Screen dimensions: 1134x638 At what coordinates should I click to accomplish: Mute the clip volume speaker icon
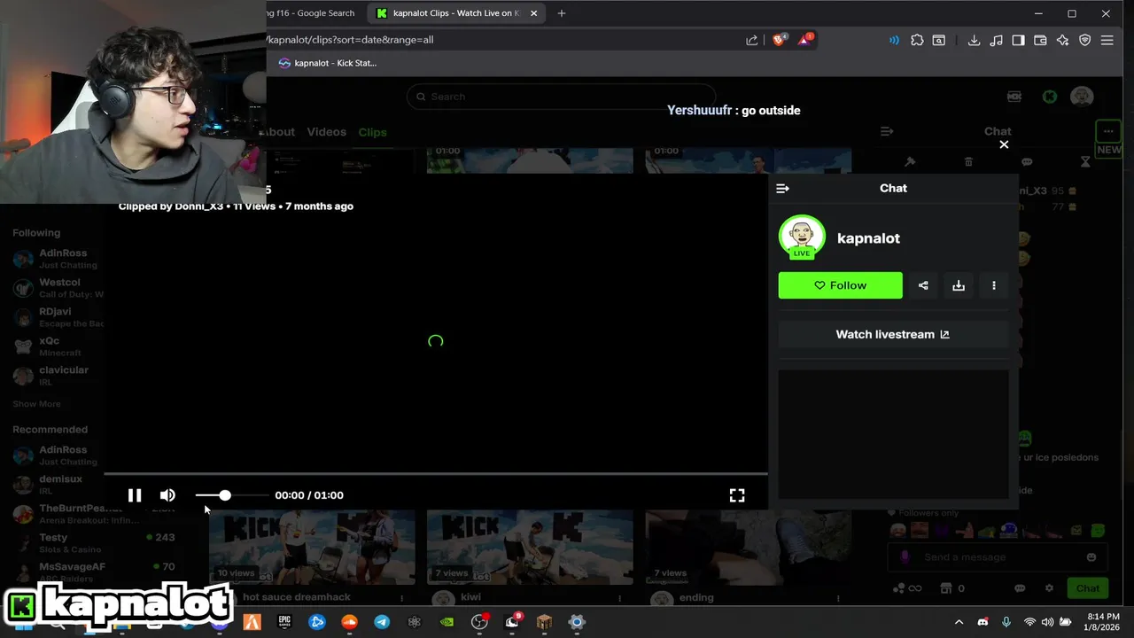pos(167,495)
